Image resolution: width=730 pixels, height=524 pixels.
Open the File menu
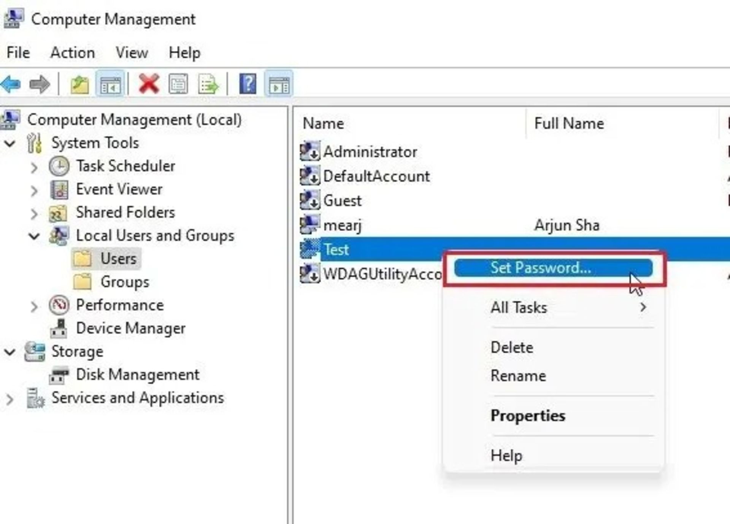(18, 52)
